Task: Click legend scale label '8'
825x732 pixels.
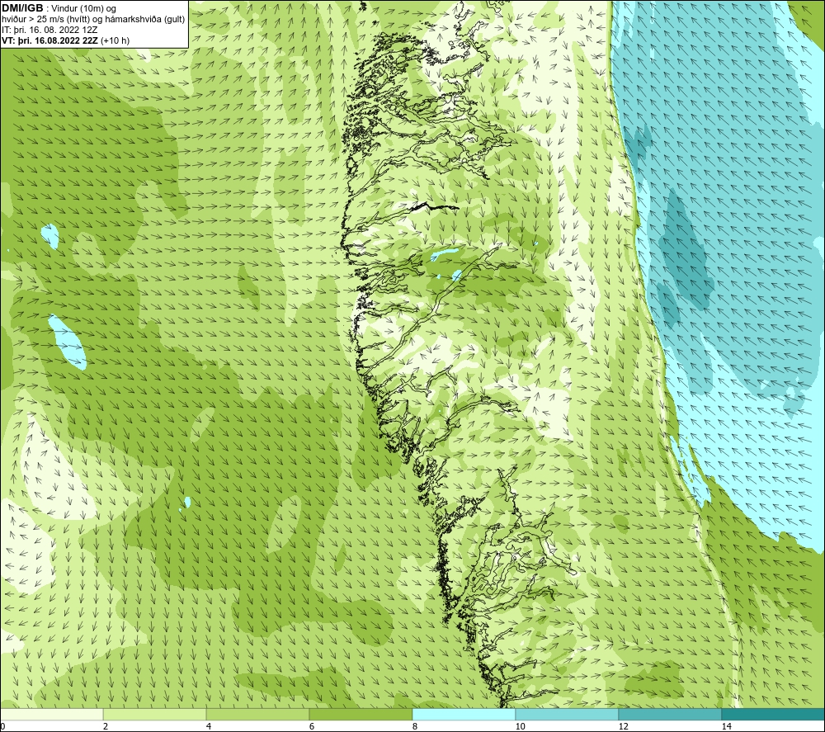Action: [x=415, y=726]
